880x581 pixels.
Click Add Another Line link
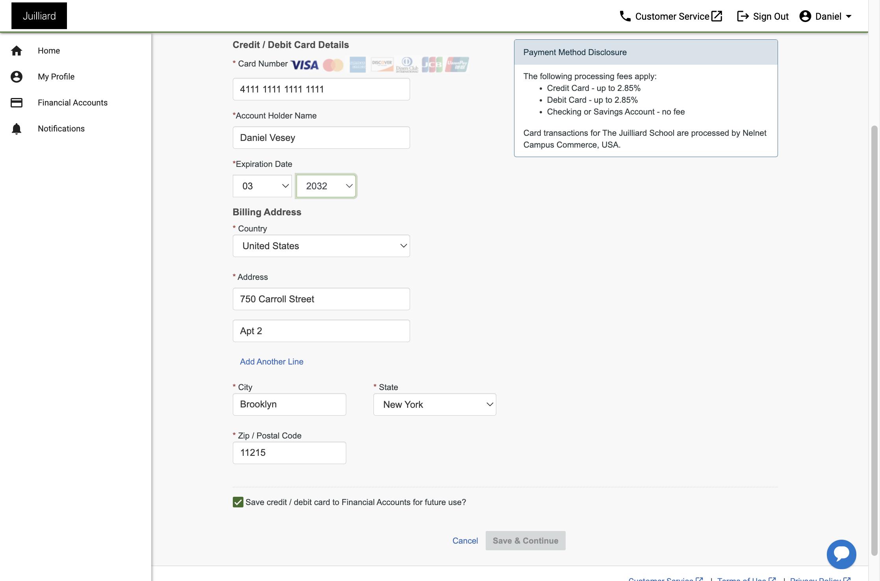tap(272, 362)
